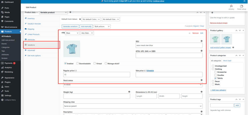Viewport: 248px width, 115px height.
Task: Open the Attributes product data tab
Action: click(x=31, y=40)
